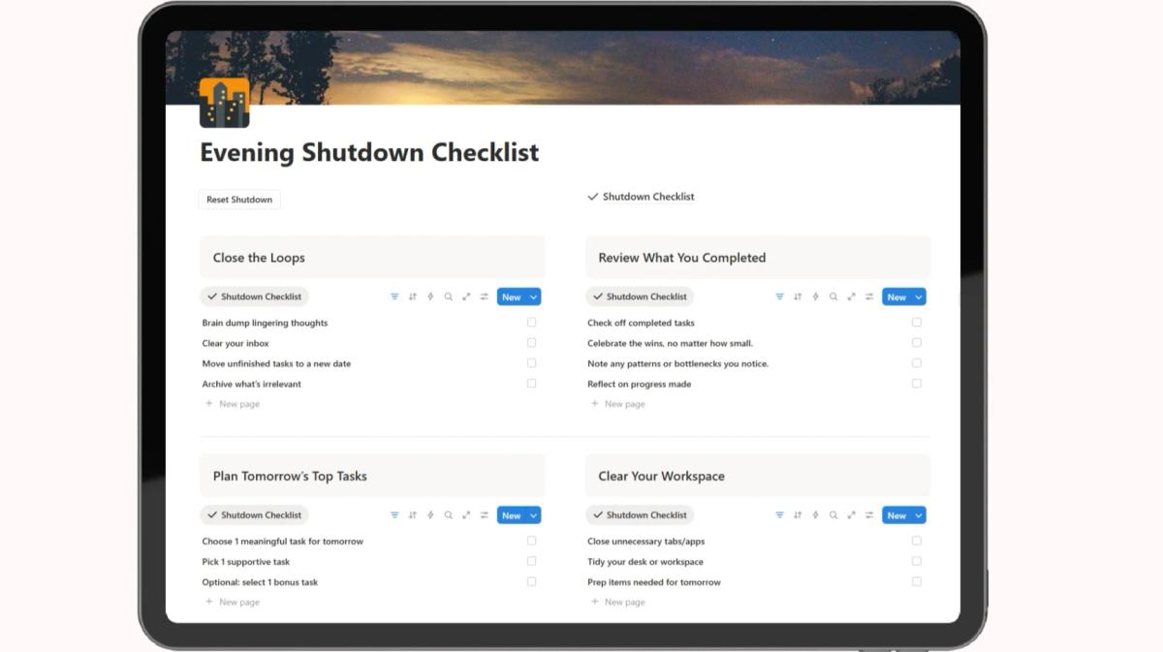Open filter in Close the Loops toolbar
Image resolution: width=1163 pixels, height=652 pixels.
click(394, 297)
